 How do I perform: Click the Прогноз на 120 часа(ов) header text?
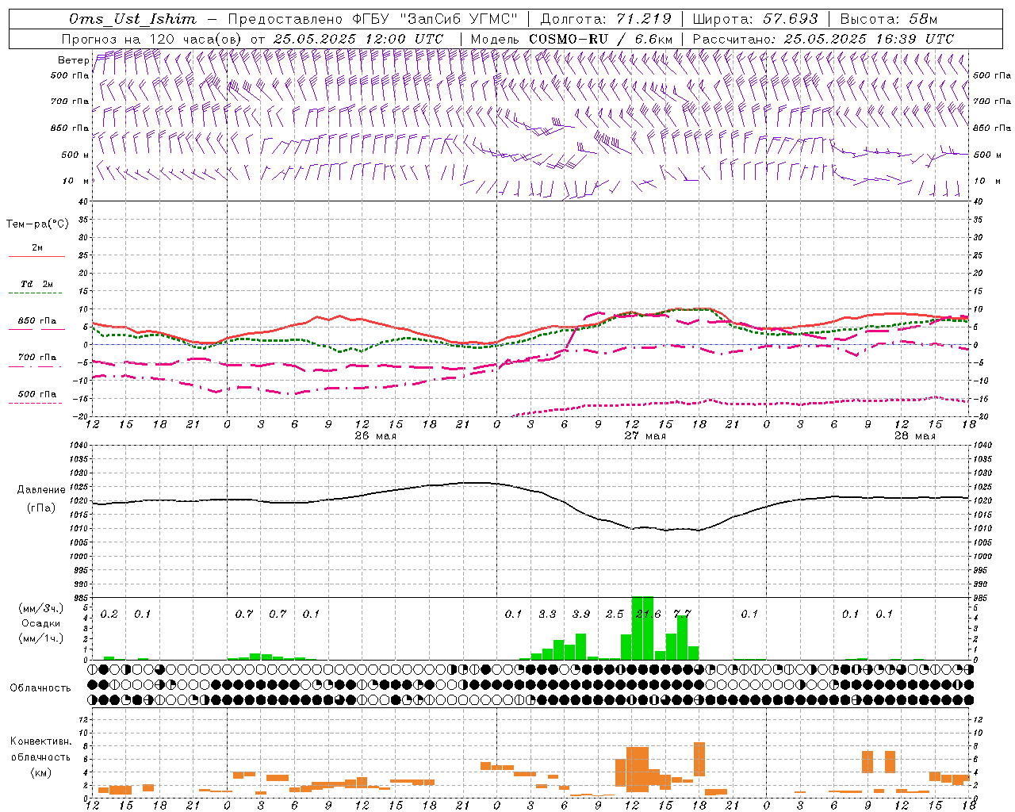pos(152,39)
